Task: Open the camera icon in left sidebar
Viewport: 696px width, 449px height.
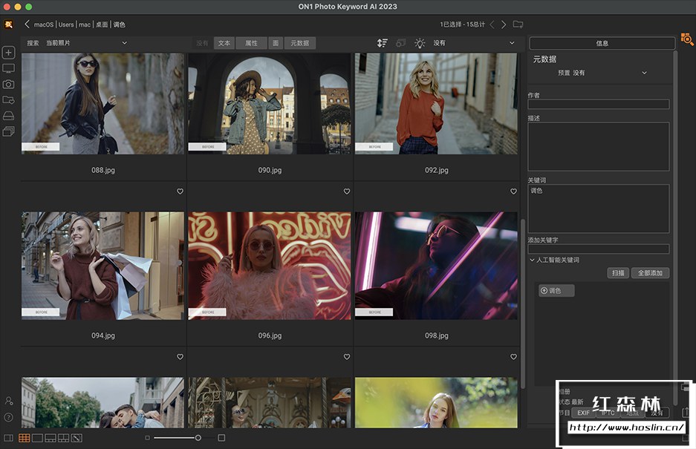Action: 9,85
